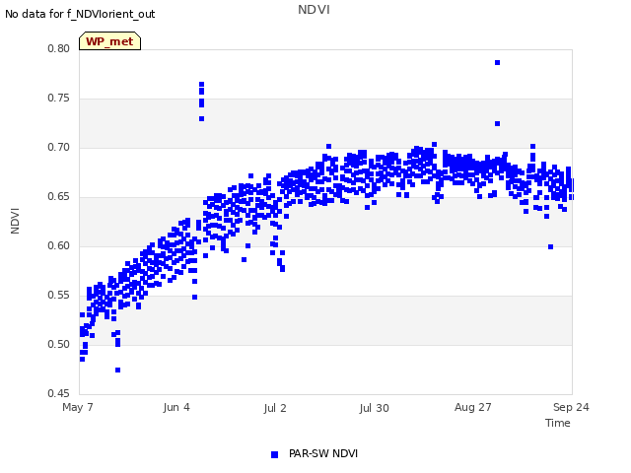Click the highest outlier point near 0.79

[x=497, y=63]
